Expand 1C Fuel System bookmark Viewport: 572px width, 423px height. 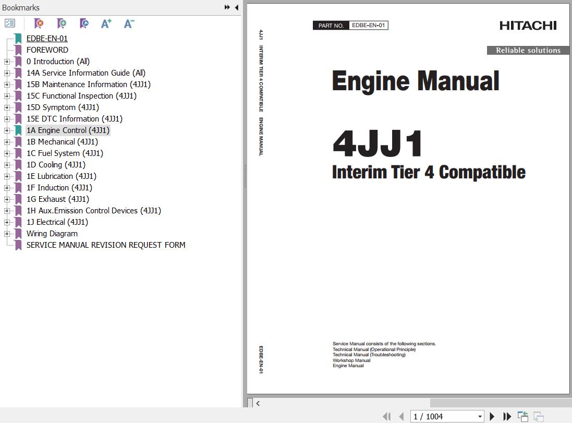pos(7,153)
